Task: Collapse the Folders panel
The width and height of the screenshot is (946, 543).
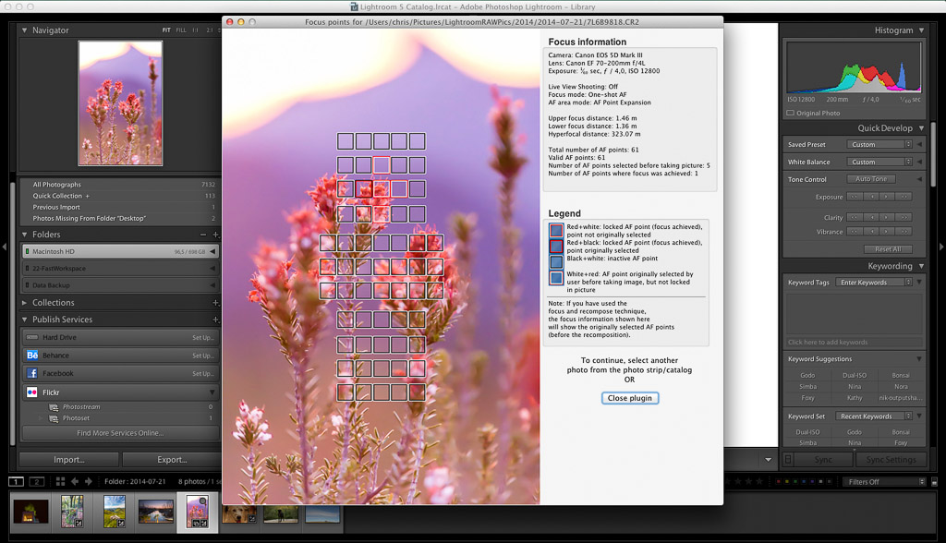Action: (x=24, y=234)
